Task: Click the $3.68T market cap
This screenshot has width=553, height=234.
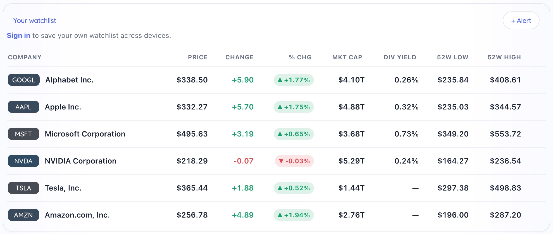Action: [x=352, y=134]
